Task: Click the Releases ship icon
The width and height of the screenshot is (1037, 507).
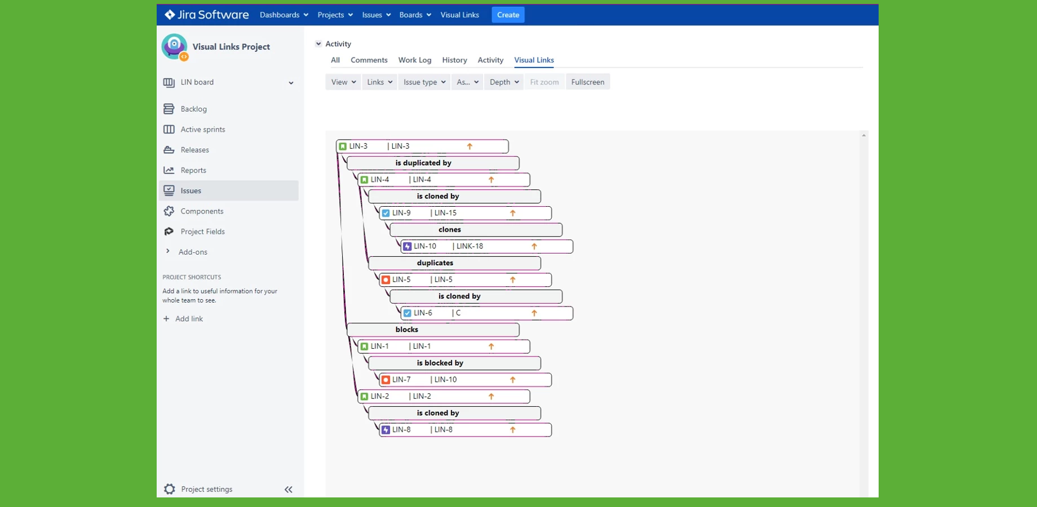Action: point(169,150)
